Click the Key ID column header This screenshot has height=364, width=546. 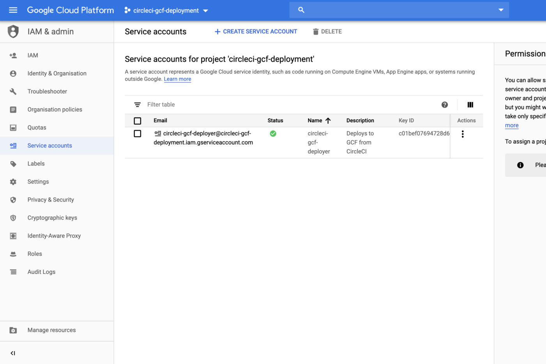tap(406, 121)
